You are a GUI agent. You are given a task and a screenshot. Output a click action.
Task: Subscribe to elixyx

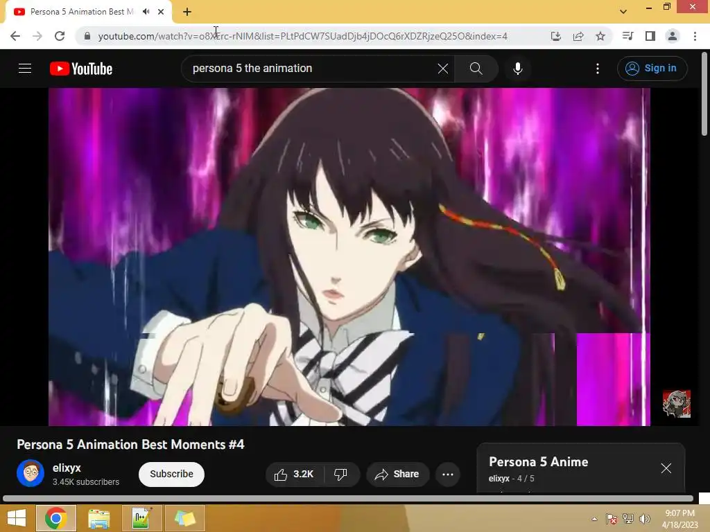(172, 474)
